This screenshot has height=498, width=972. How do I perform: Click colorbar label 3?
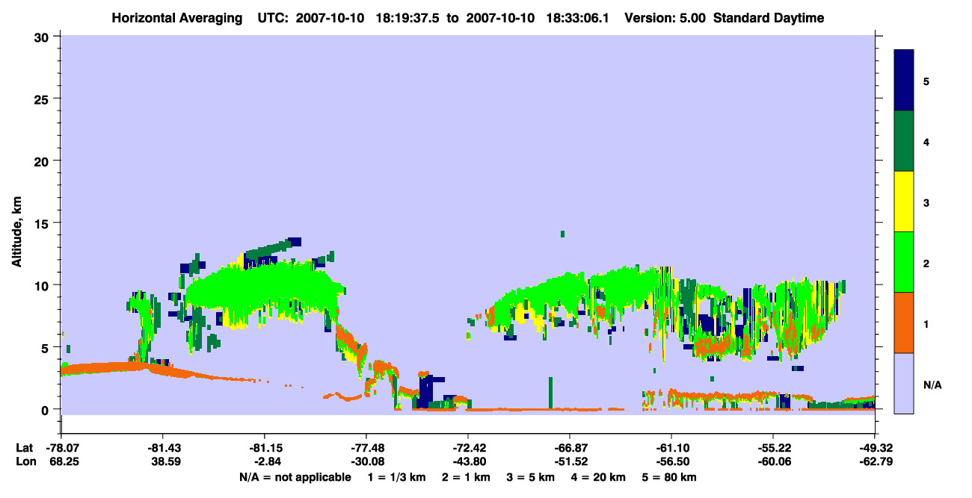coord(926,202)
